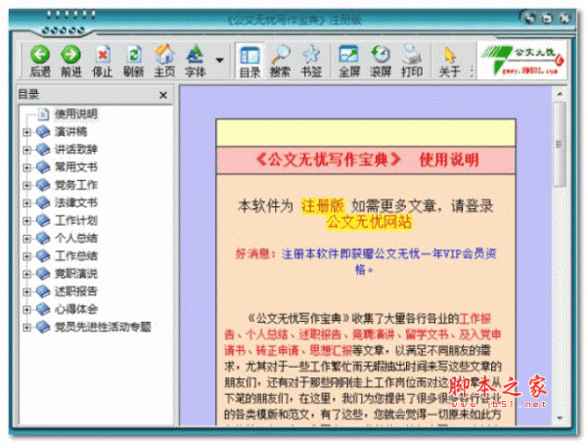
Task: Click the 打印 printer icon
Action: (x=412, y=55)
